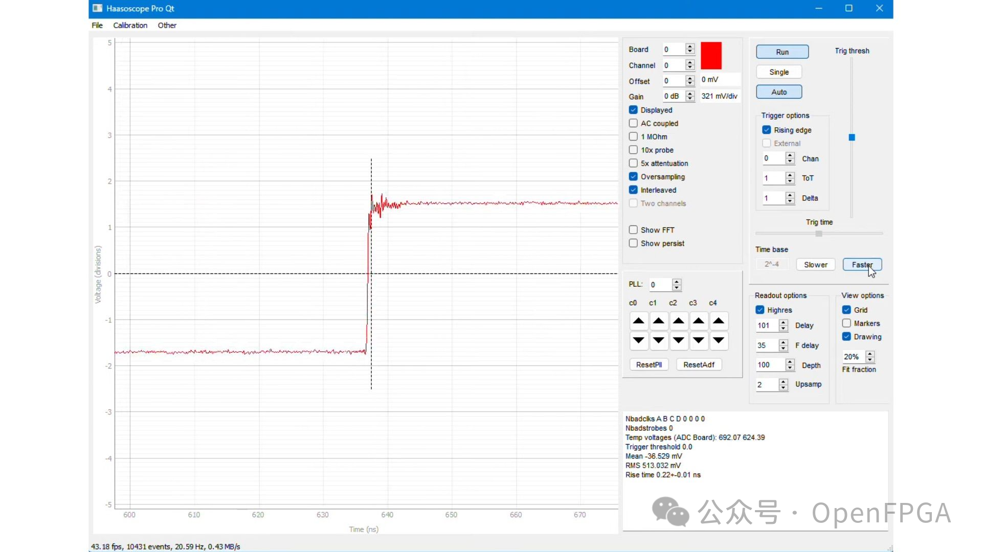Enable the AC coupled checkbox
Viewport: 982px width, 552px height.
[x=633, y=123]
